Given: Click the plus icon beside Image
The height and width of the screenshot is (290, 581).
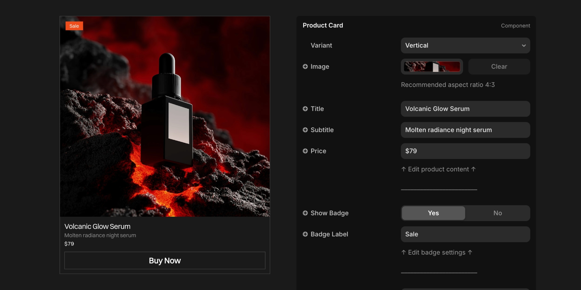Looking at the screenshot, I should (305, 67).
